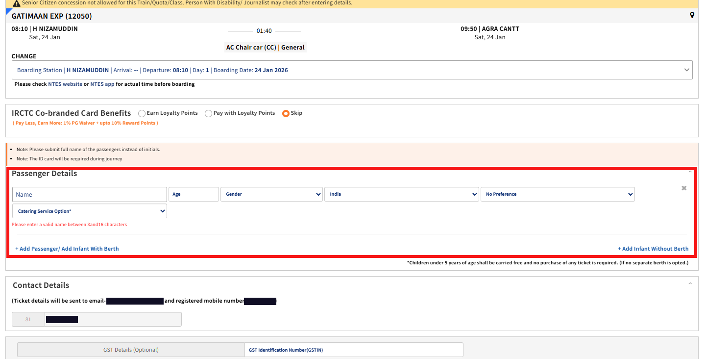Open the NTES website link
Screen dimensions: 705x359
(x=65, y=84)
